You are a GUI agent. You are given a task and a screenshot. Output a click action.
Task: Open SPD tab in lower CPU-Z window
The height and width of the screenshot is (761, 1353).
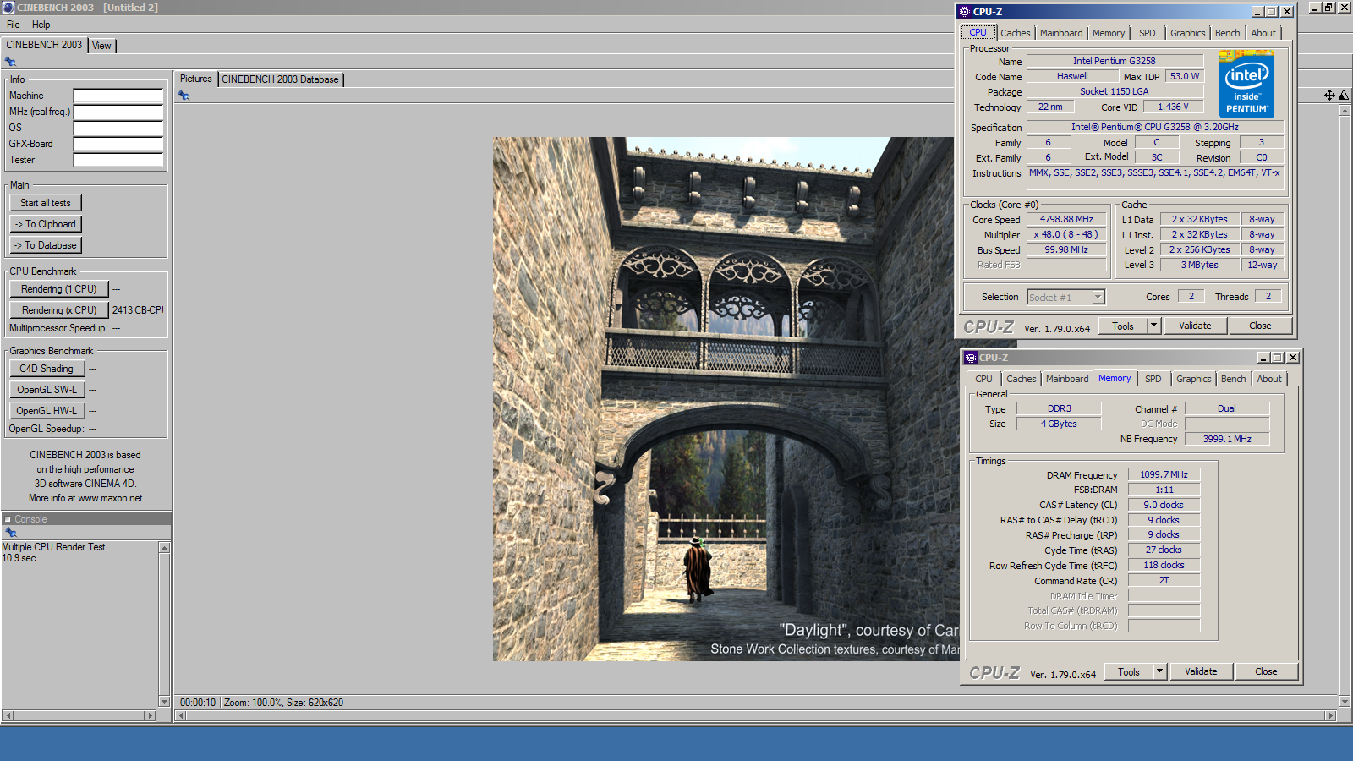pyautogui.click(x=1153, y=379)
